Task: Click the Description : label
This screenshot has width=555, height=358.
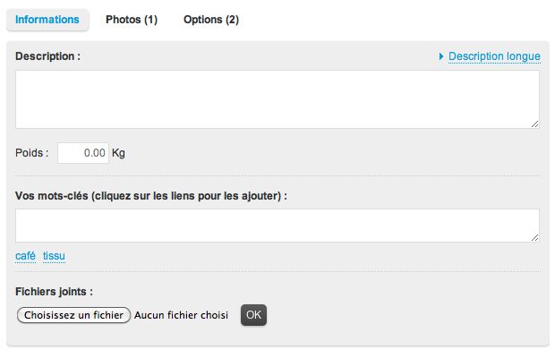Action: (48, 56)
